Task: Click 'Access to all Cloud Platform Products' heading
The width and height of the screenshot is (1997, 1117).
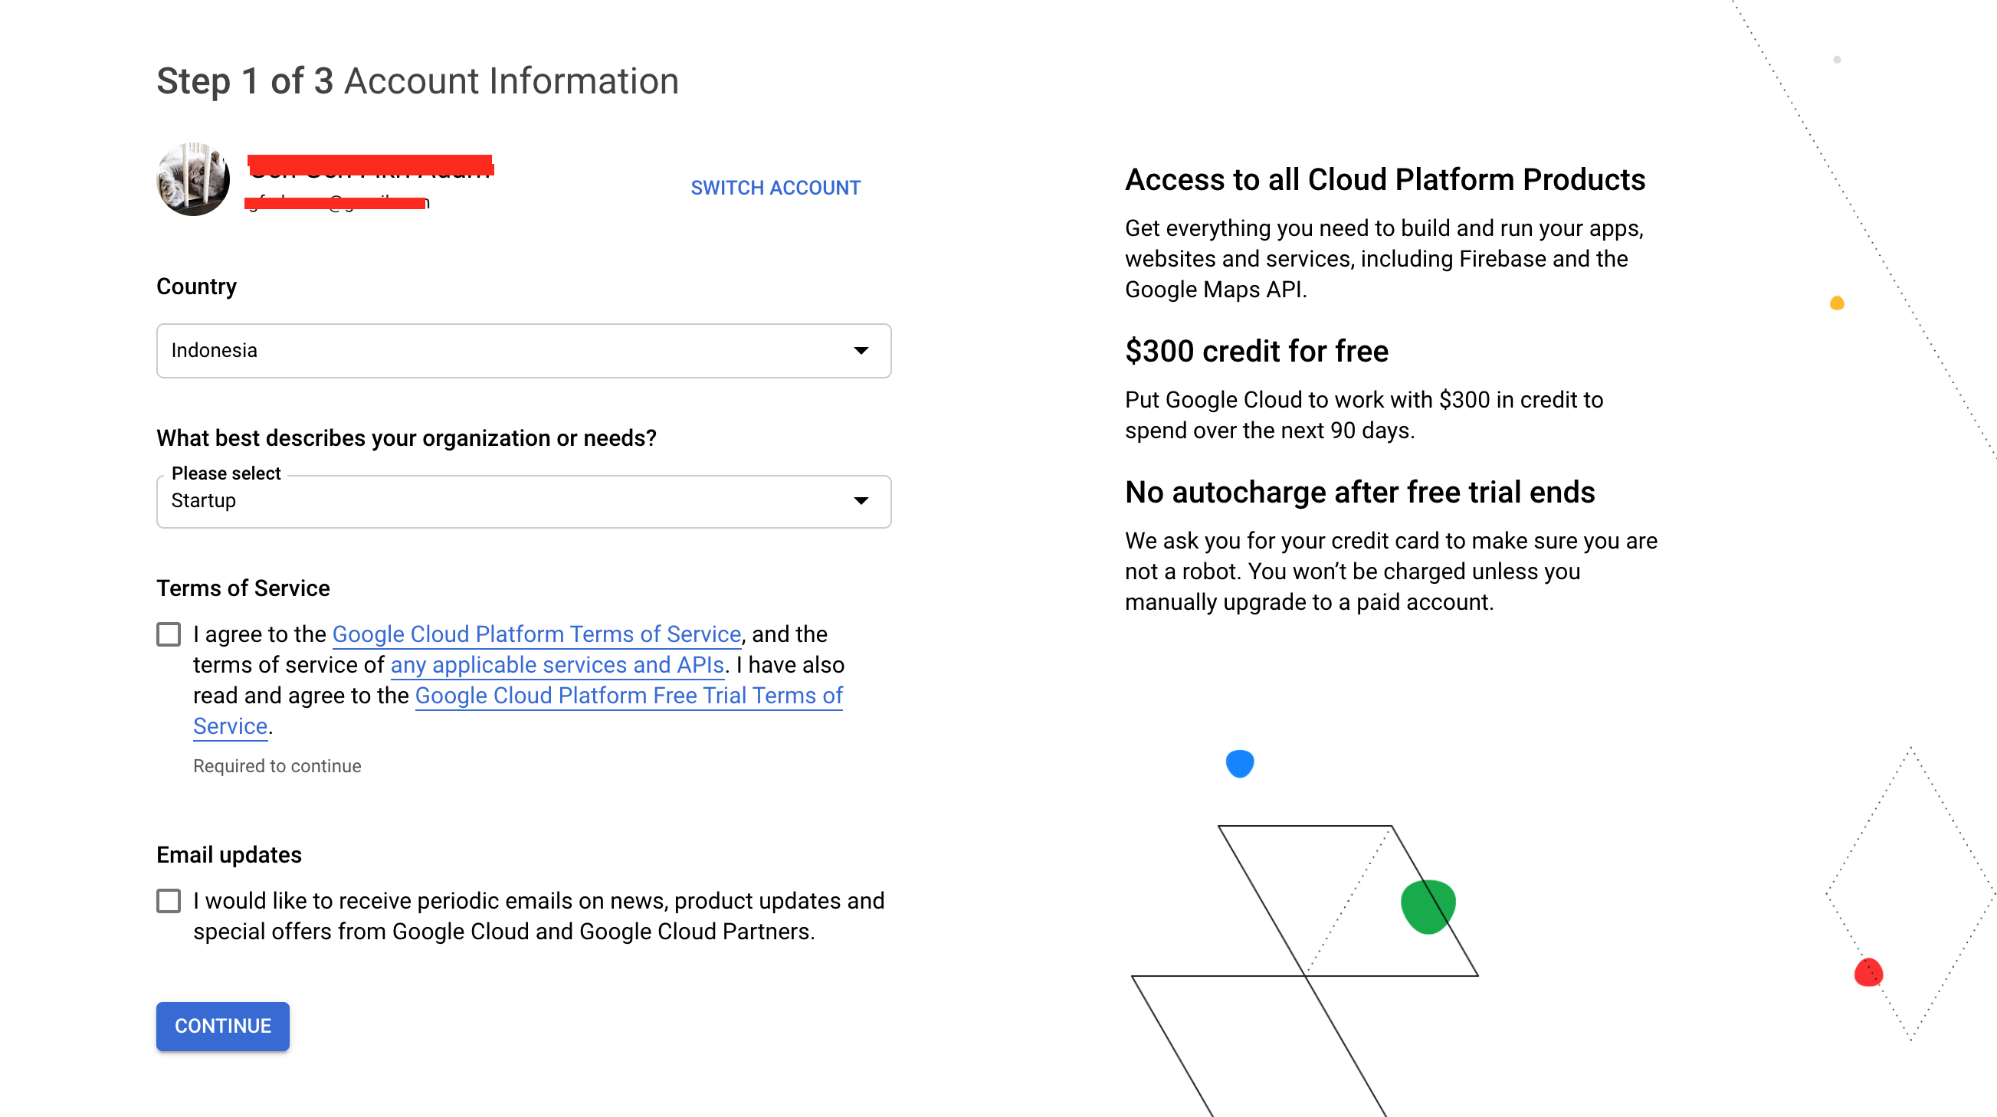Action: click(x=1385, y=180)
